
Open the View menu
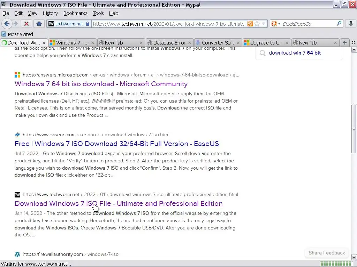click(32, 14)
